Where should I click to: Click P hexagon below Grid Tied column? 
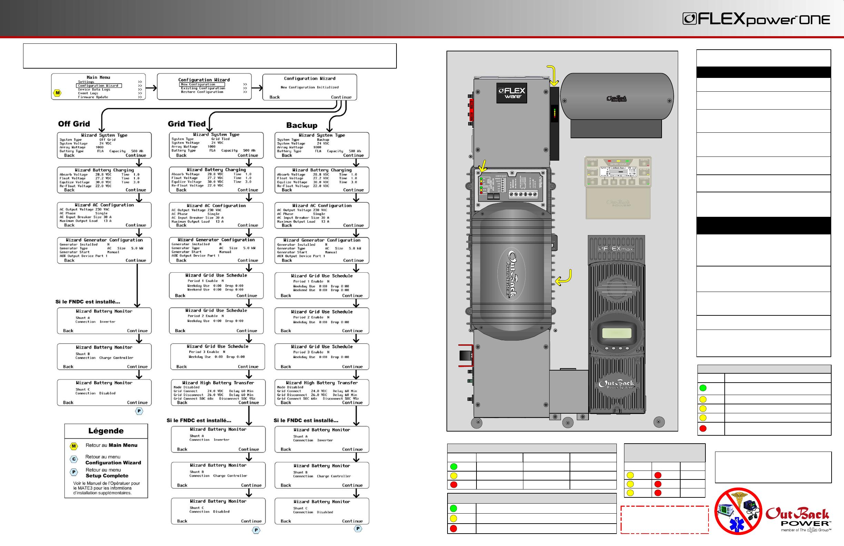pyautogui.click(x=256, y=530)
